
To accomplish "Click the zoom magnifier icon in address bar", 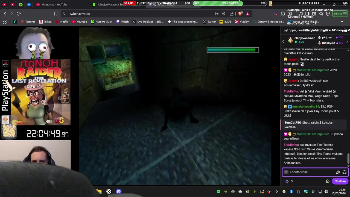I will [224, 14].
